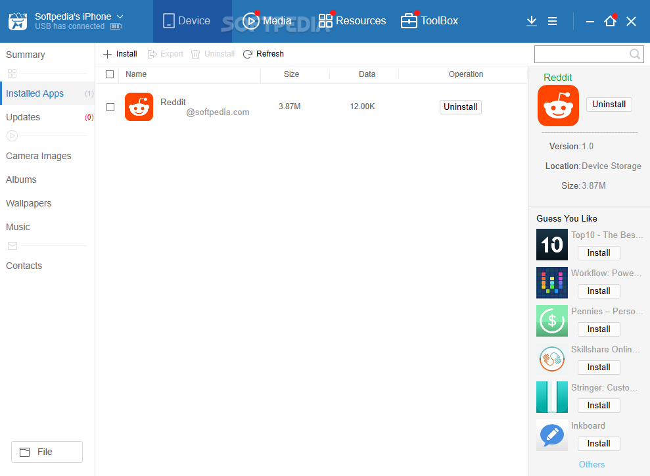This screenshot has height=476, width=650.
Task: Click the greyed Export toolbar button
Action: (166, 54)
